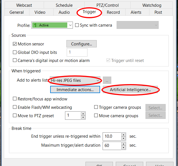The width and height of the screenshot is (178, 166).
Task: Click Configure for motion sensor
Action: (82, 44)
